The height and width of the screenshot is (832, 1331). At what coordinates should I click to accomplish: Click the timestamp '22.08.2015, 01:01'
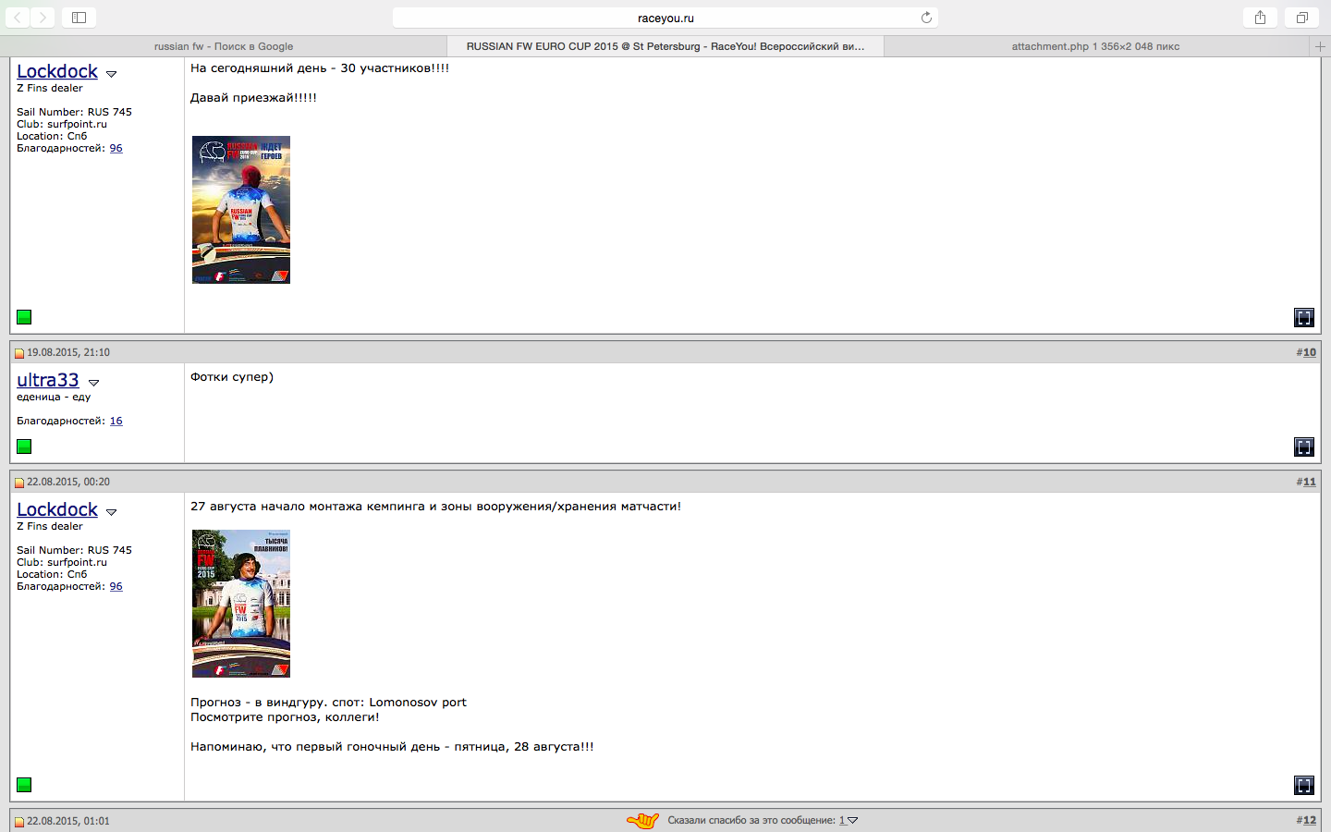[68, 821]
